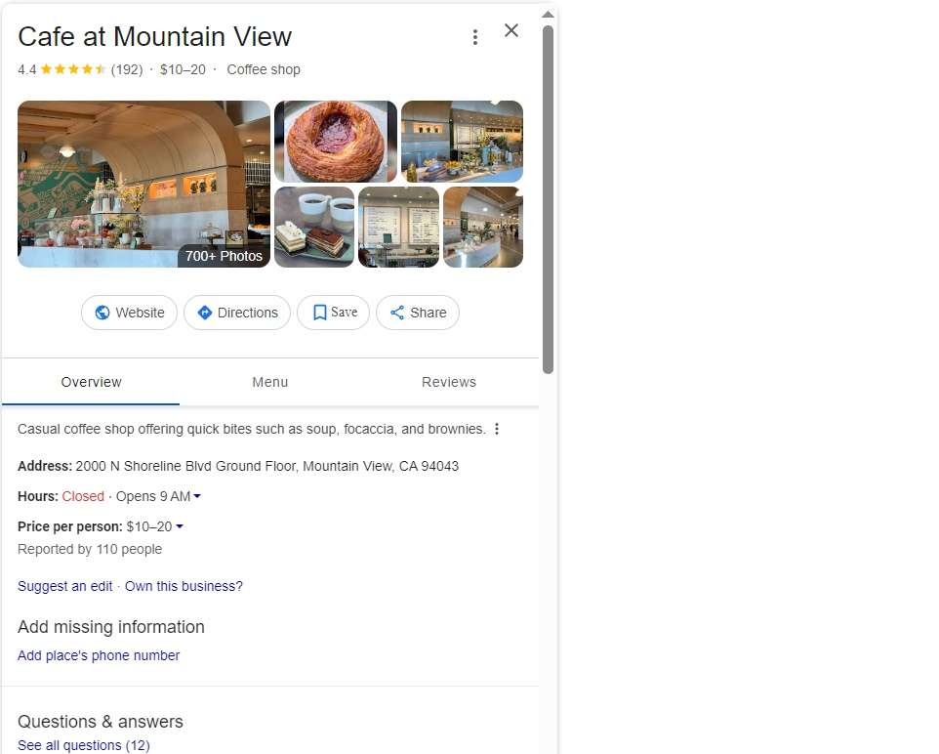
Task: View the counter display photo next to the pastry
Action: [x=462, y=142]
